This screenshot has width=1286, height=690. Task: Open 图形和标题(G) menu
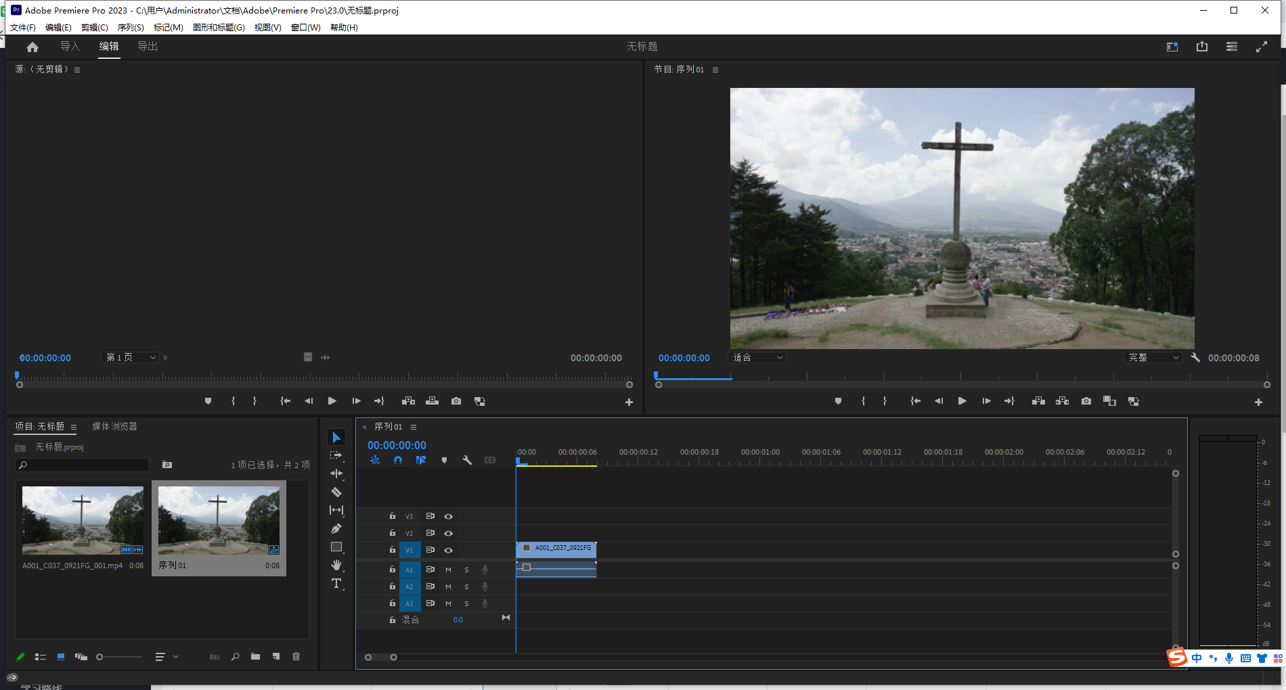[x=219, y=28]
